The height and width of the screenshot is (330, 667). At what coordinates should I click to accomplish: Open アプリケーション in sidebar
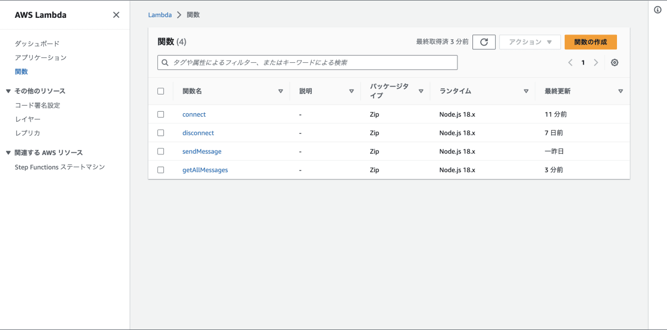coord(41,58)
